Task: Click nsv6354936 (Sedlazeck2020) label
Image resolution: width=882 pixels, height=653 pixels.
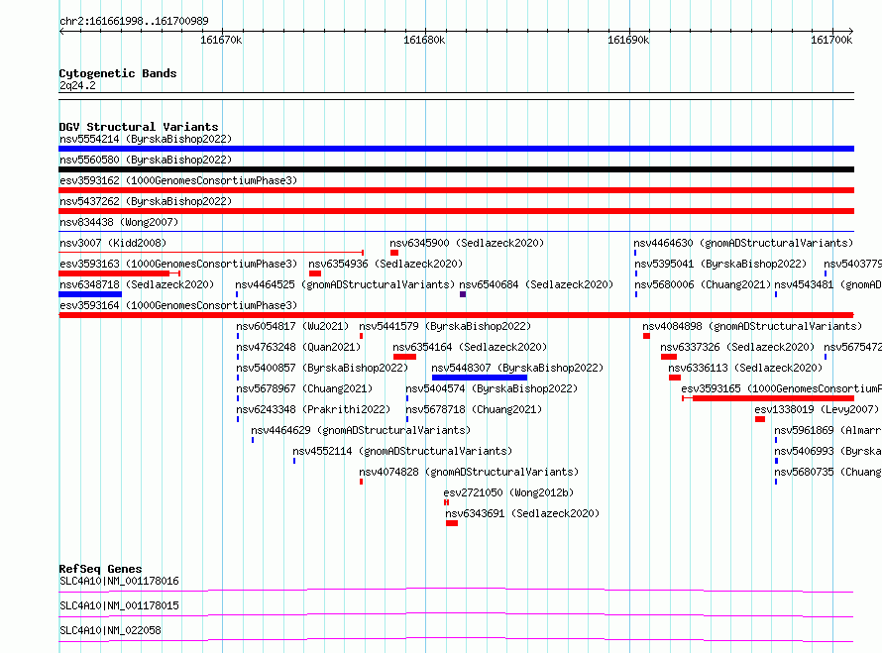Action: pos(386,264)
